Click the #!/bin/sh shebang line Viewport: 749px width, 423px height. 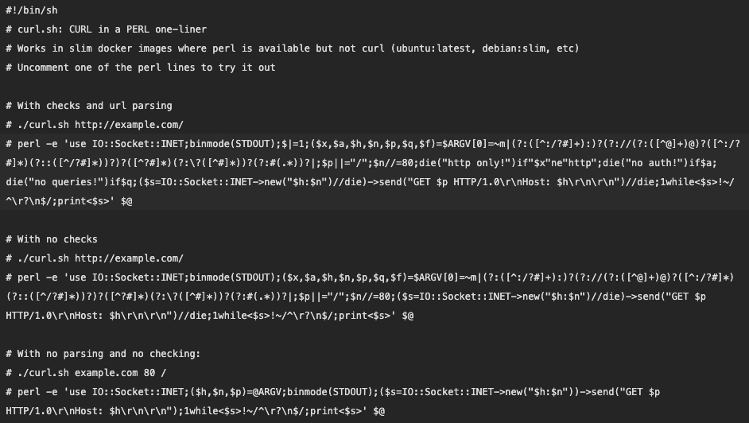click(31, 10)
